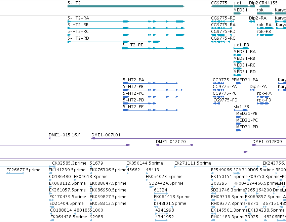Select protein 5-HT2-PA
The height and width of the screenshot is (222, 286).
pyautogui.click(x=151, y=83)
